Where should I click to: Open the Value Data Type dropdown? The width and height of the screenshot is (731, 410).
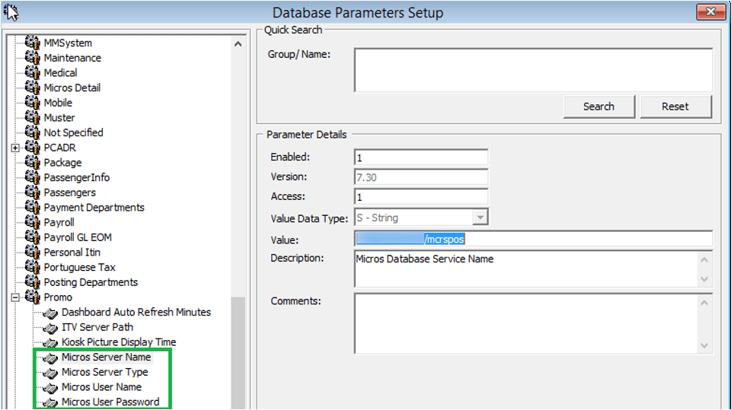click(480, 217)
